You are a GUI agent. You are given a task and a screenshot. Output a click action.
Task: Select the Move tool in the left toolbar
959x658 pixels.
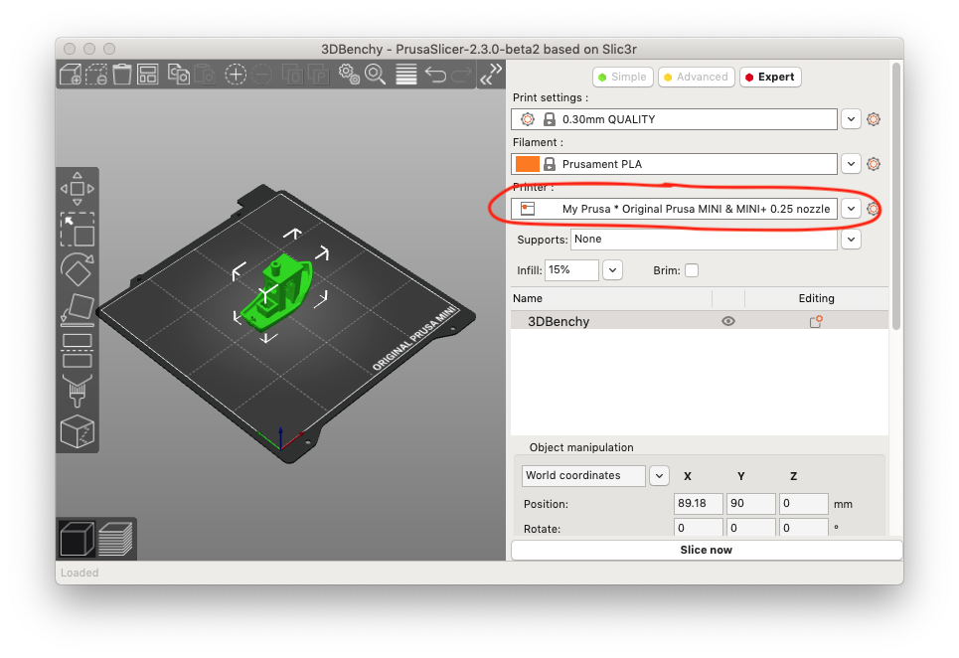coord(78,189)
